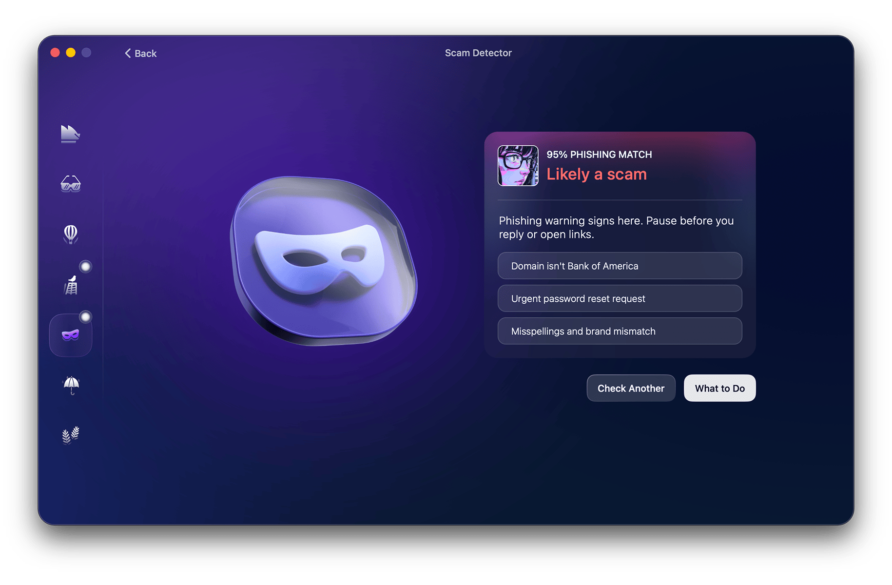The image size is (892, 585).
Task: Click the notification dot on the building icon
Action: 85,266
